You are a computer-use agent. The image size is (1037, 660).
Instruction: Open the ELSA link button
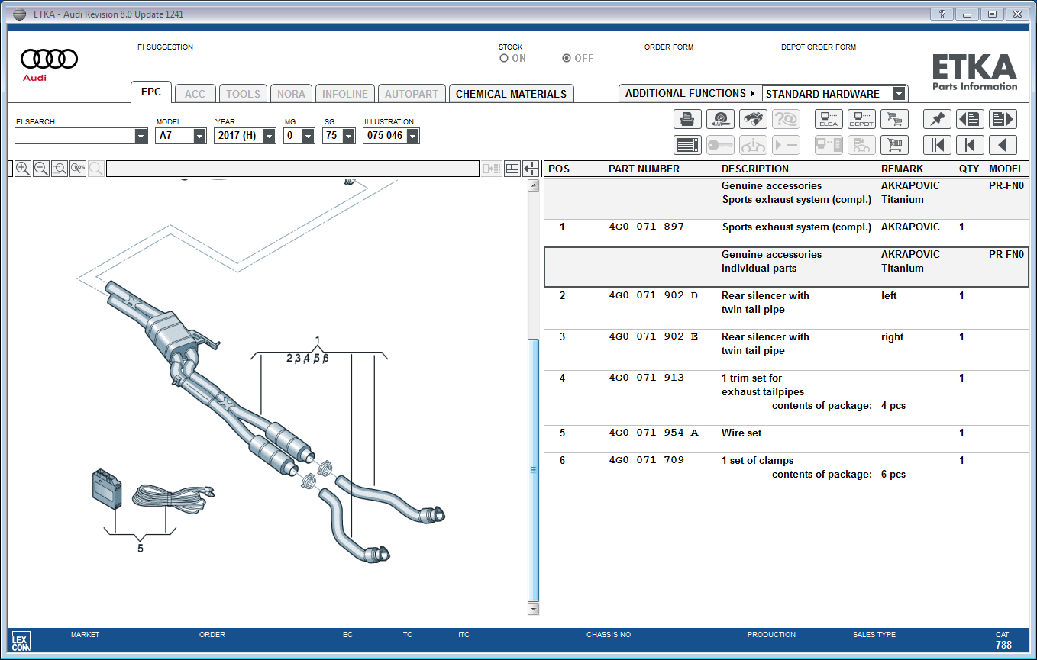pyautogui.click(x=829, y=119)
